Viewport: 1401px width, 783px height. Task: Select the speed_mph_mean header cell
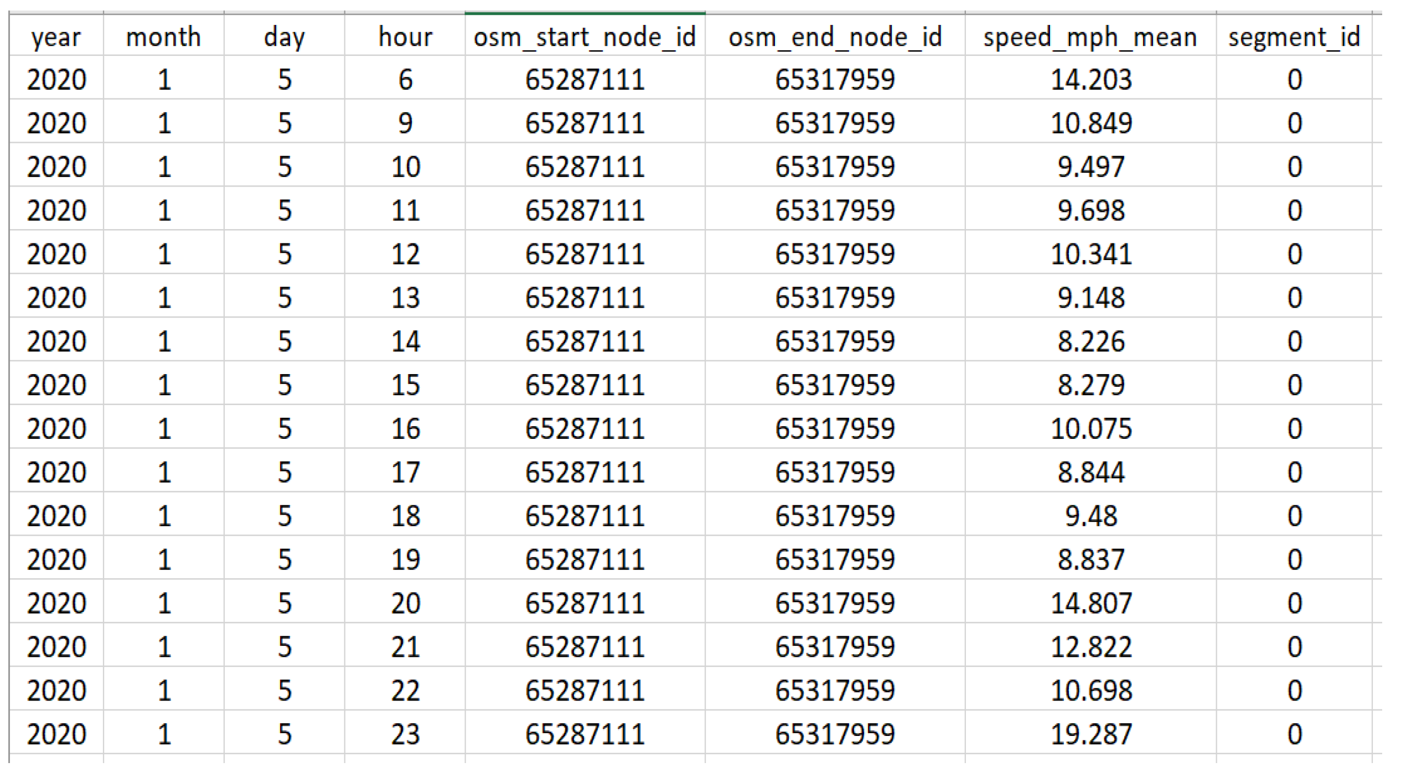[1090, 37]
